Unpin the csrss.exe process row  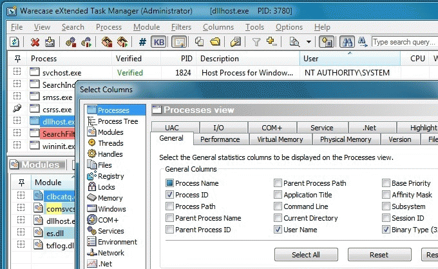[x=17, y=108]
